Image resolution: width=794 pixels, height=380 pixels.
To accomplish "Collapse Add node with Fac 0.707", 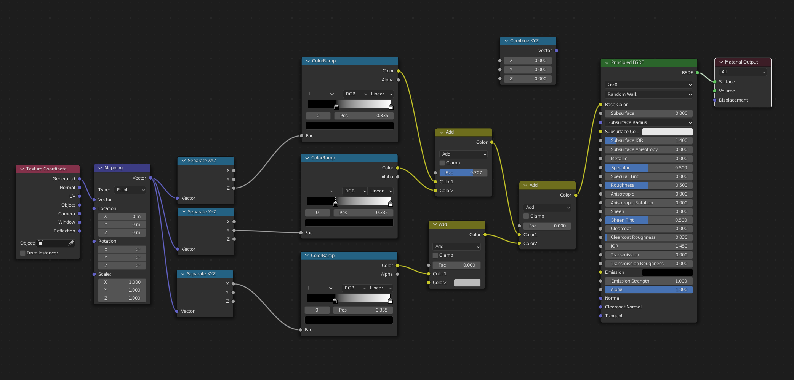I will coord(442,132).
